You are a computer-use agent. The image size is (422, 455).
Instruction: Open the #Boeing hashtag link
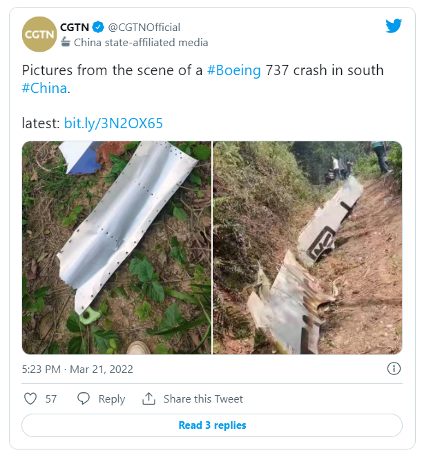234,71
